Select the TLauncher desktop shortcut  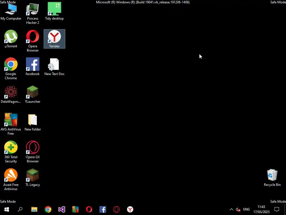tap(33, 94)
